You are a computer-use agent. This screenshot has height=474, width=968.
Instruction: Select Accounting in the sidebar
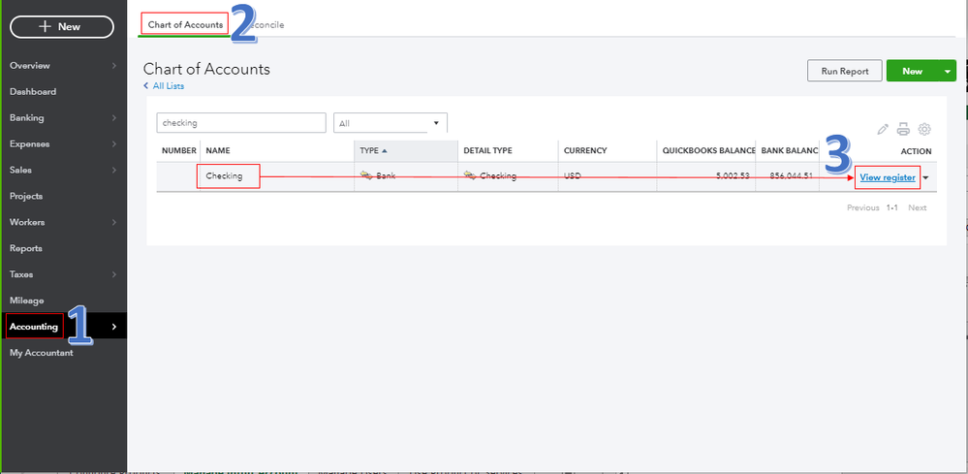[x=34, y=327]
